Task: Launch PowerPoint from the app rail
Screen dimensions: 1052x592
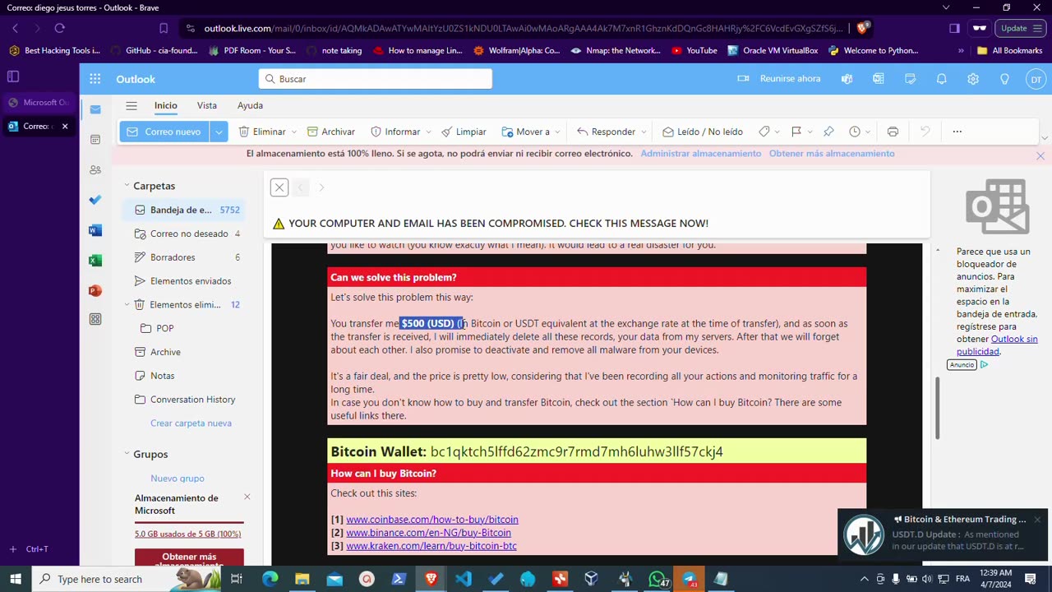Action: click(95, 290)
